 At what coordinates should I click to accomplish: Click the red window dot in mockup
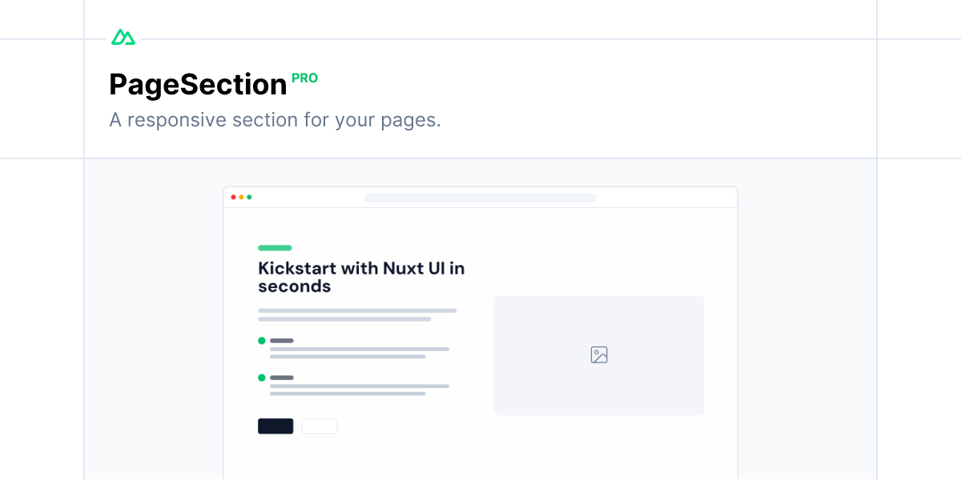click(x=234, y=197)
